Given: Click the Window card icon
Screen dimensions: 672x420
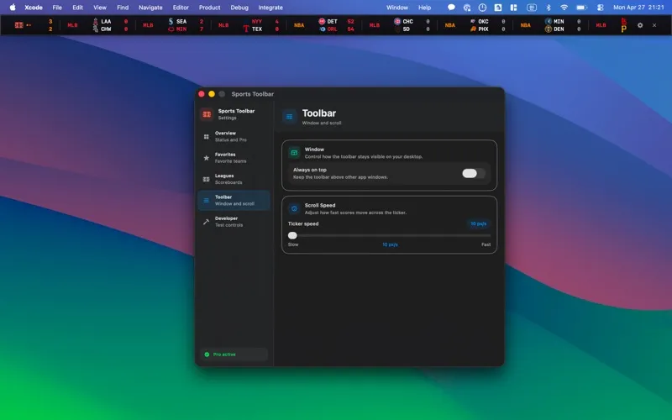Looking at the screenshot, I should click(x=295, y=153).
